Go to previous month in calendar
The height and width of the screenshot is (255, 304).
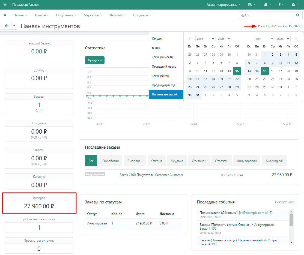pyautogui.click(x=190, y=39)
